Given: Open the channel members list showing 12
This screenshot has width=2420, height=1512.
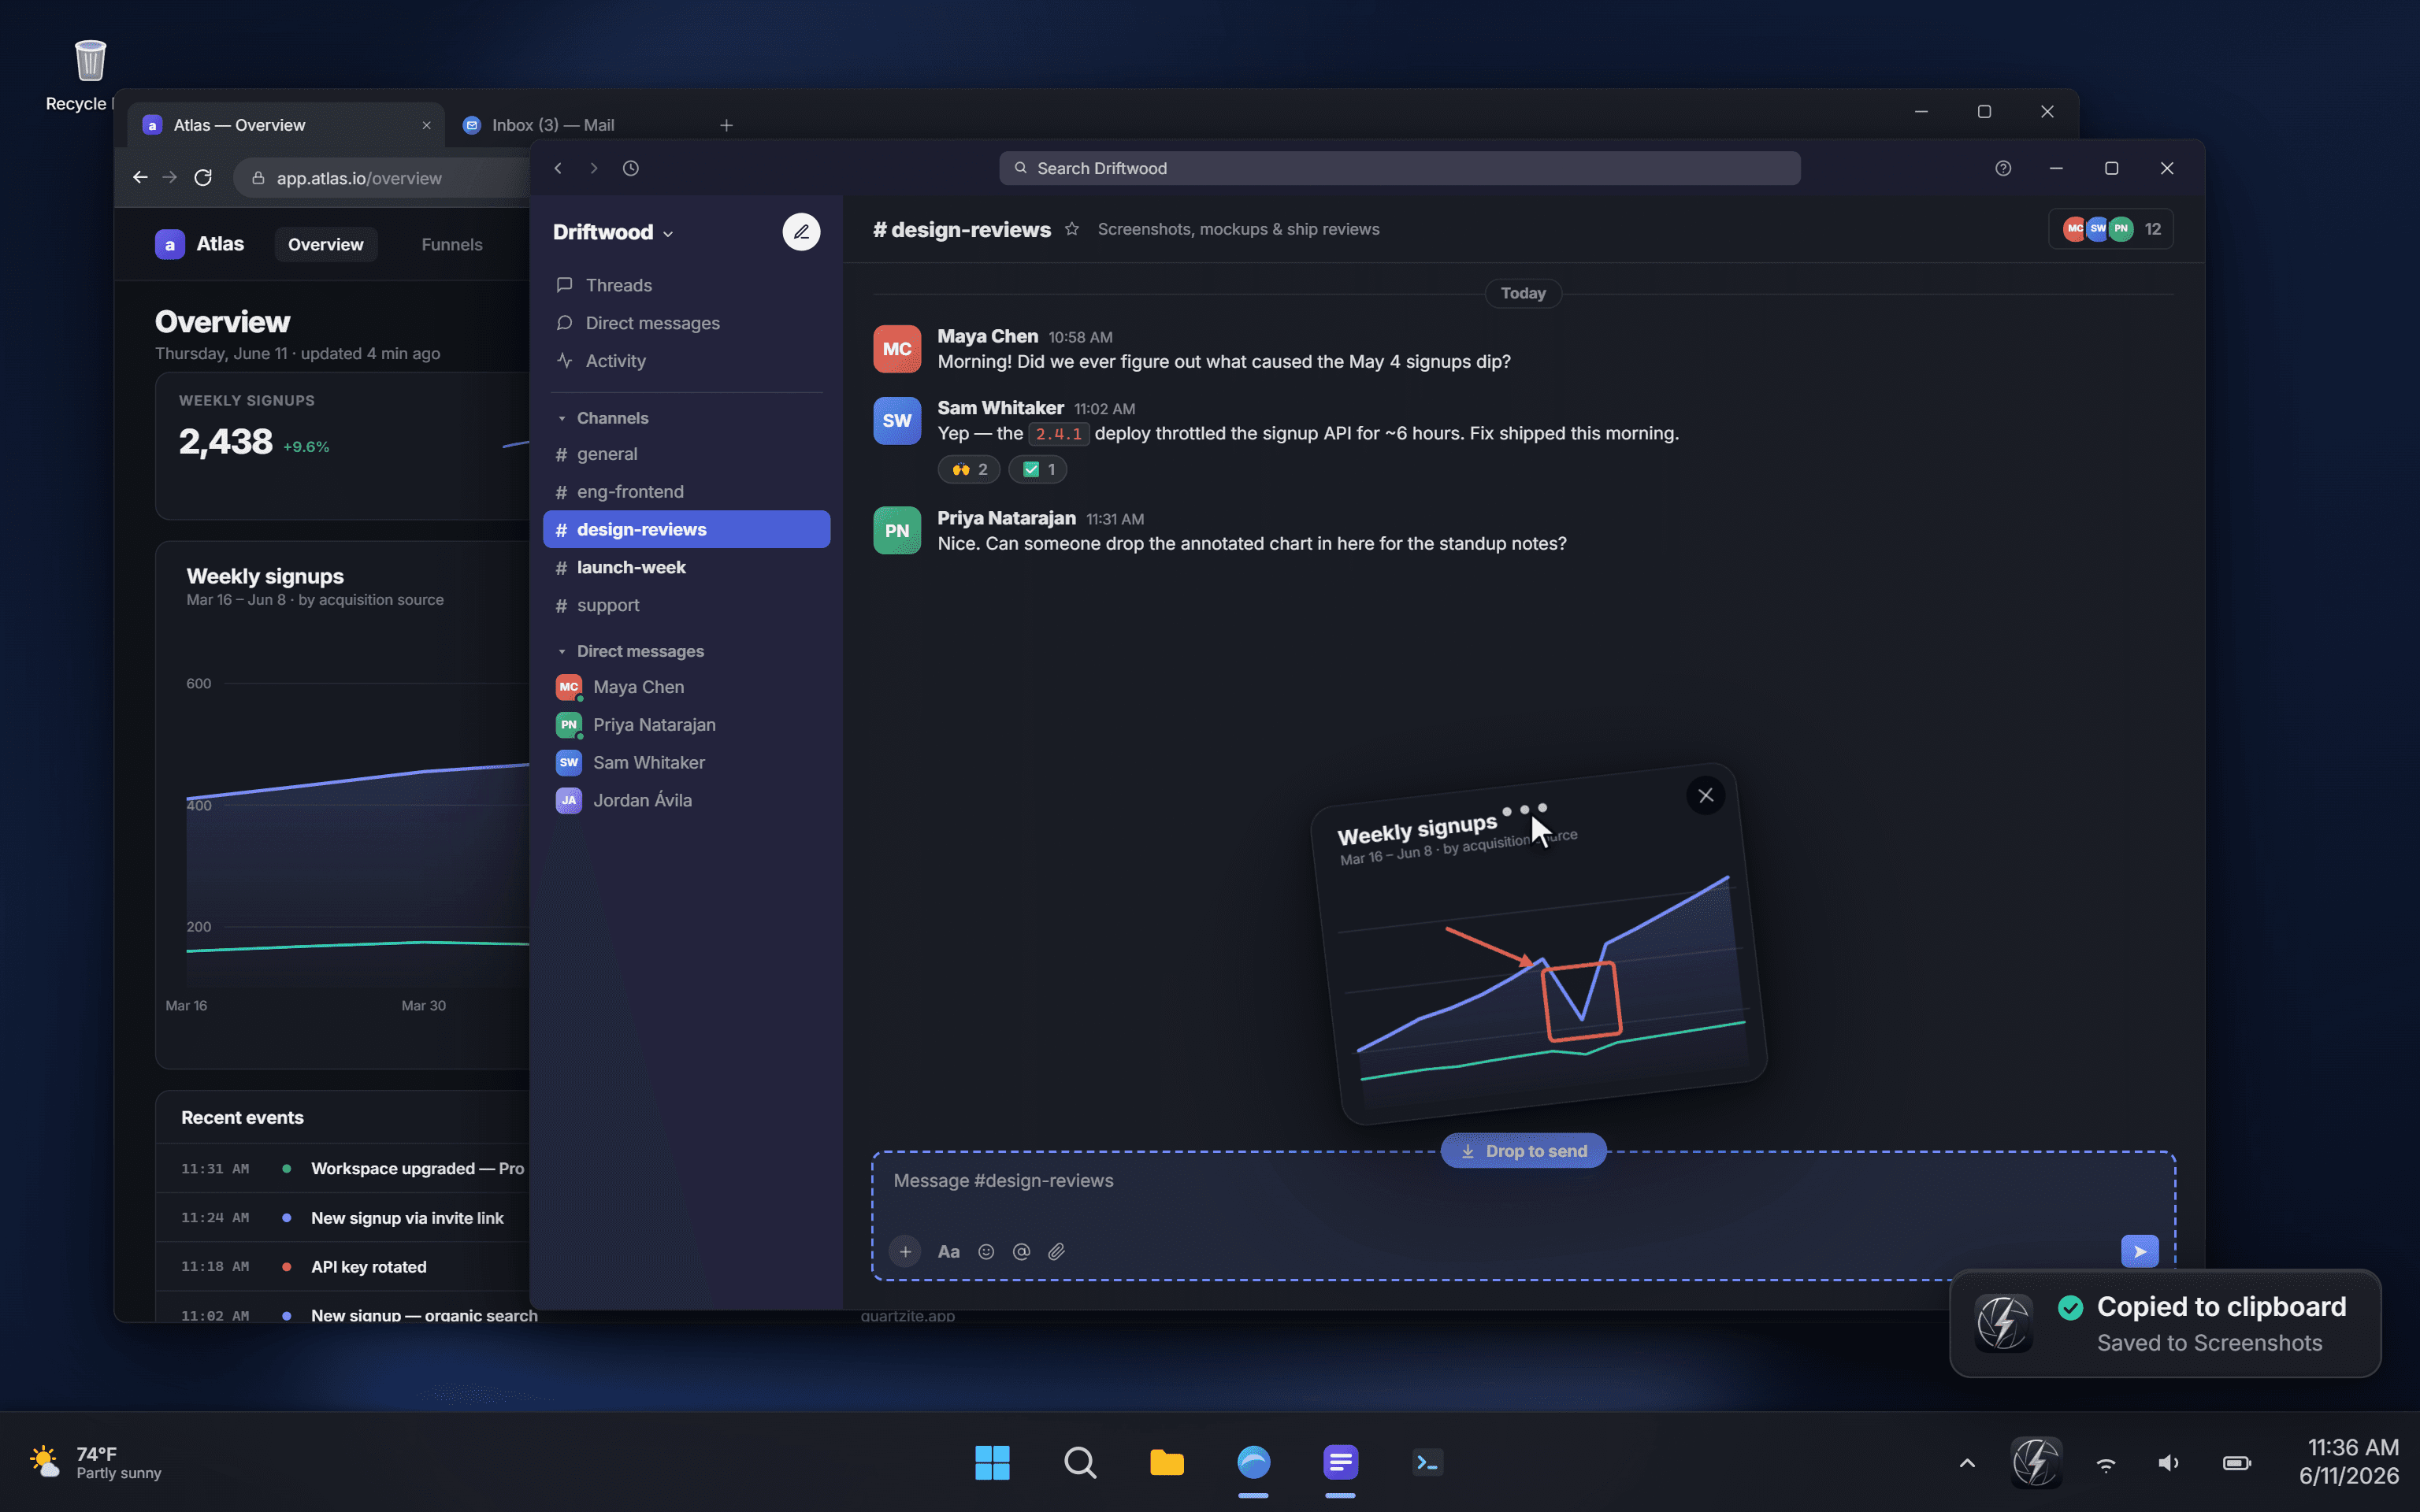Looking at the screenshot, I should click(x=2111, y=229).
